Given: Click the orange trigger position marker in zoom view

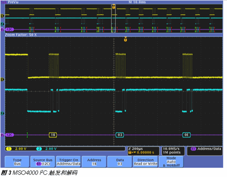Looking at the screenshot, I should (125, 39).
